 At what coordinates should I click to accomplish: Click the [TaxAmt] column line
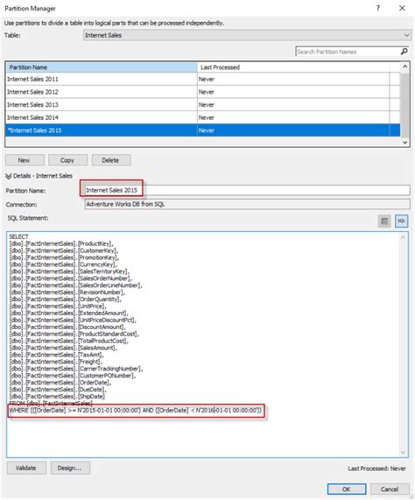56,355
